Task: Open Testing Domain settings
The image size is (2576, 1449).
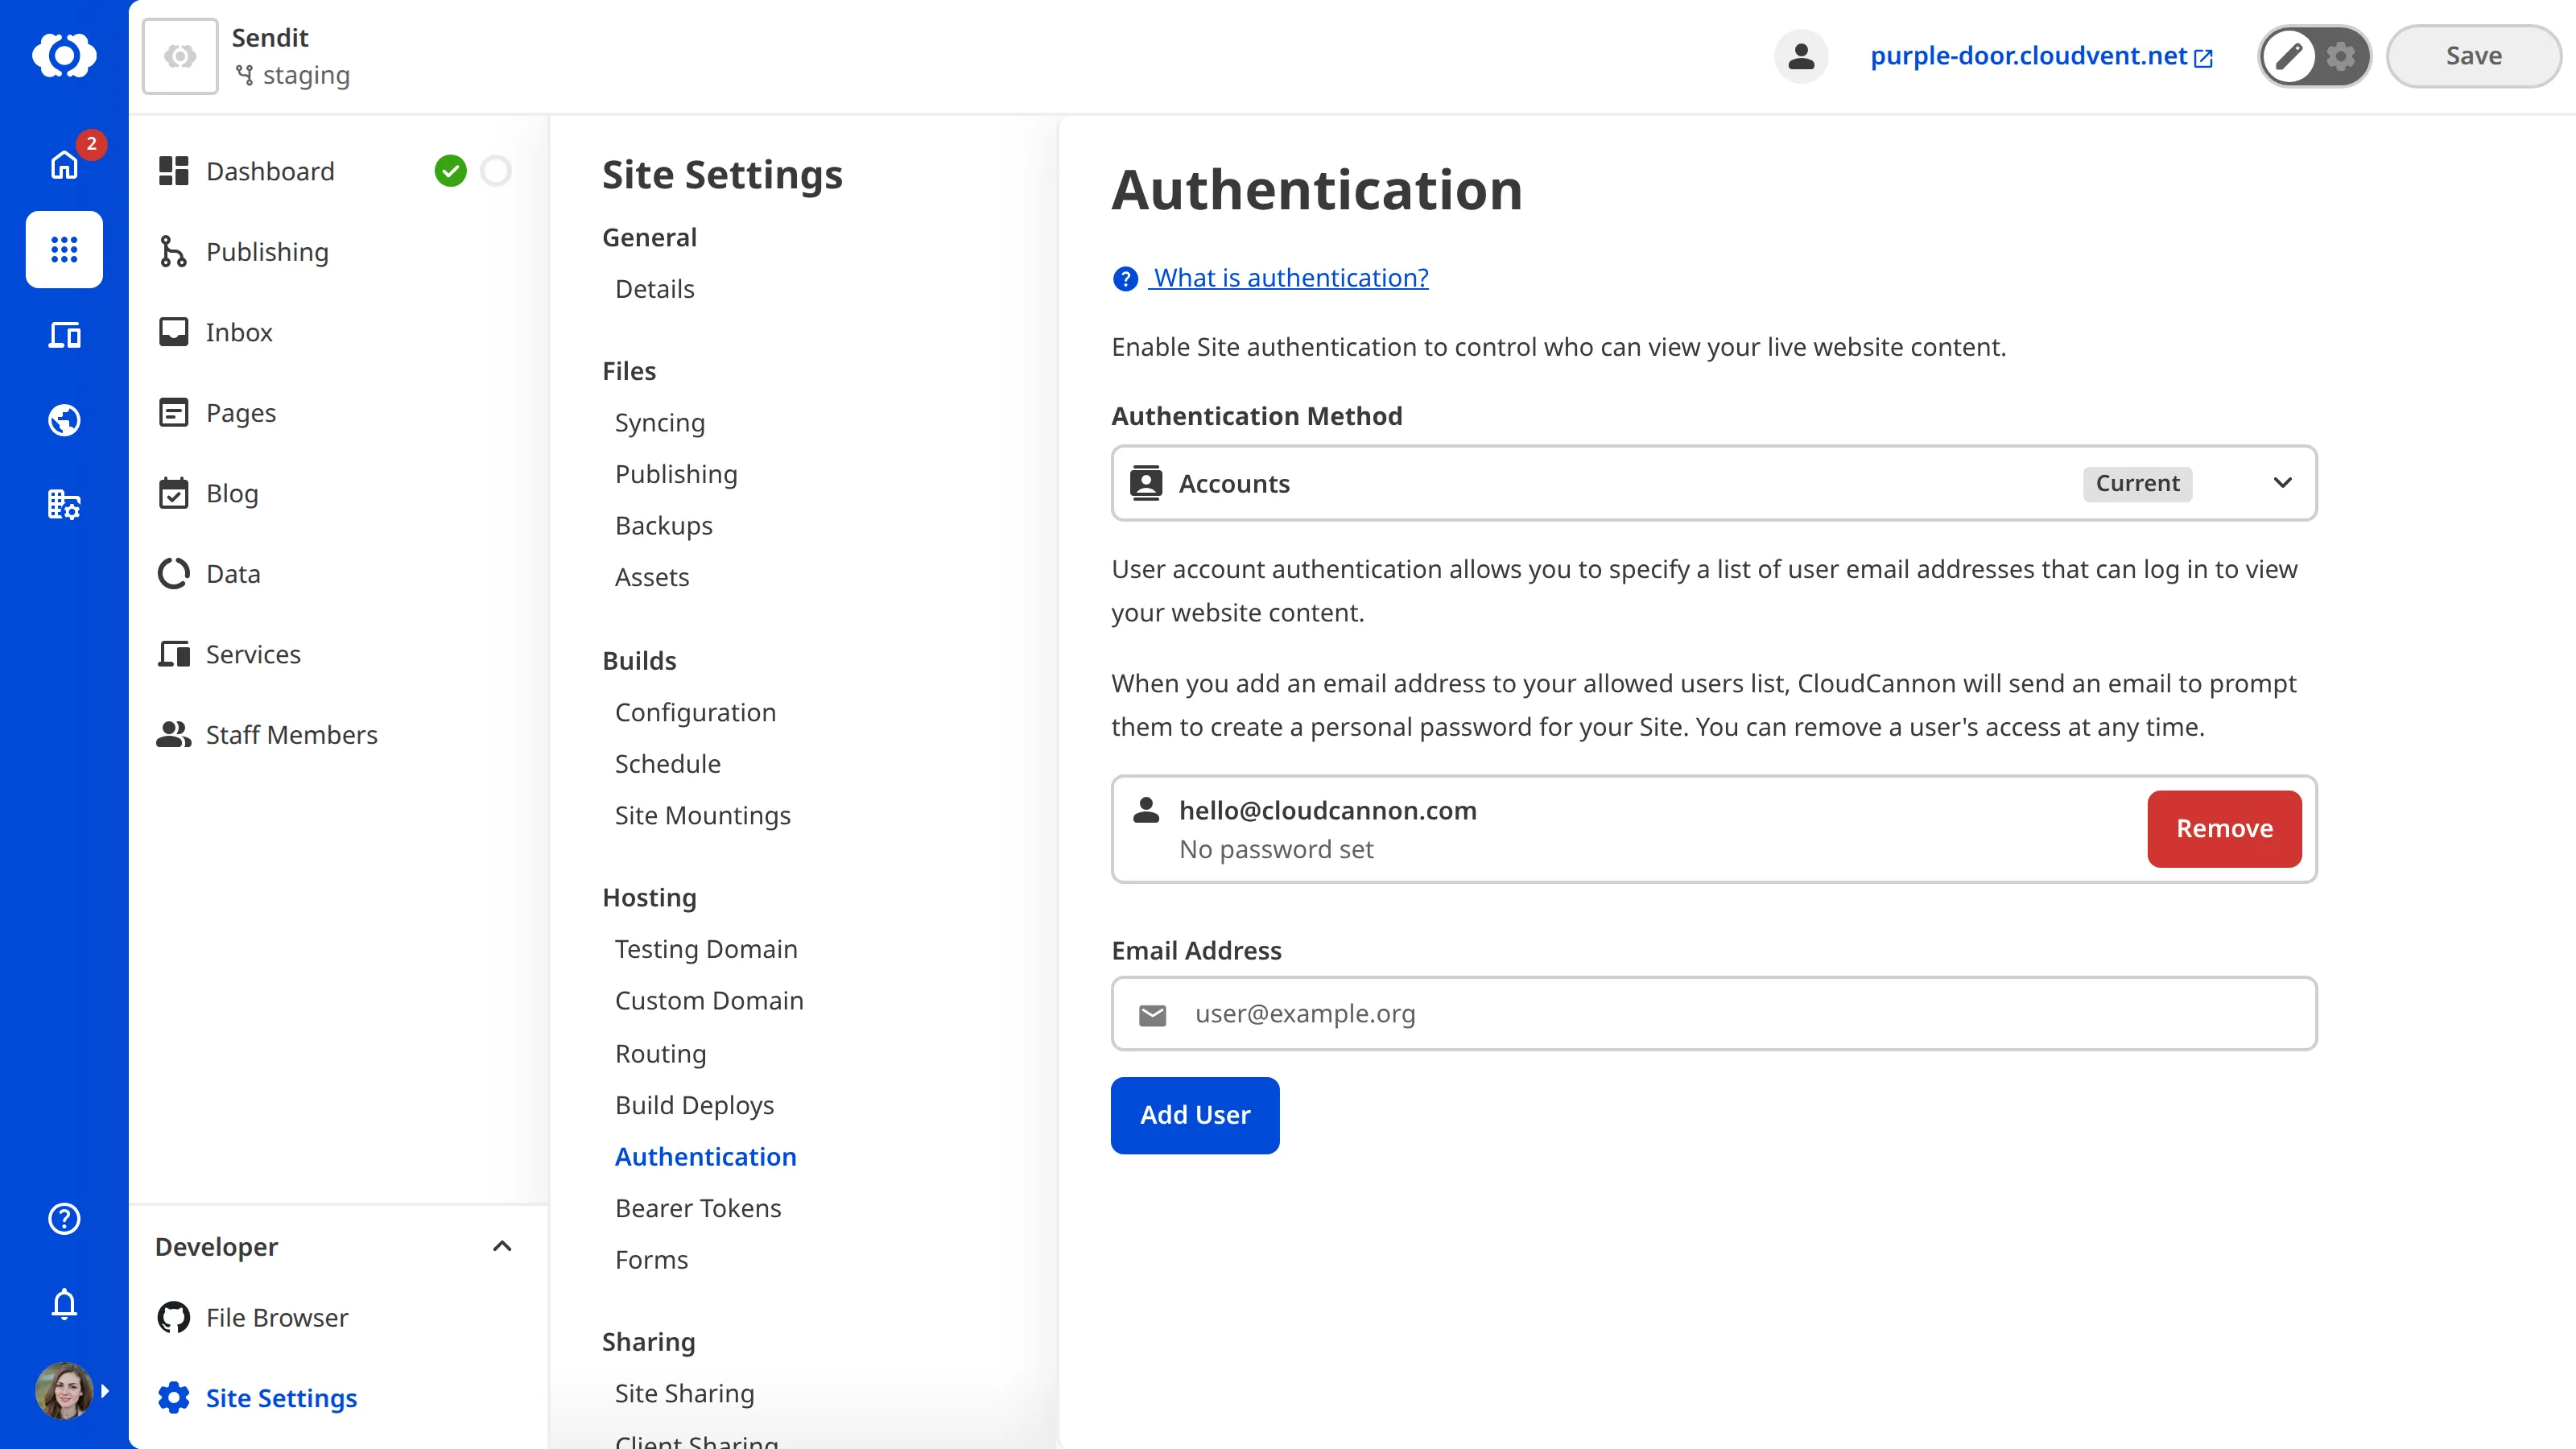Action: 706,949
